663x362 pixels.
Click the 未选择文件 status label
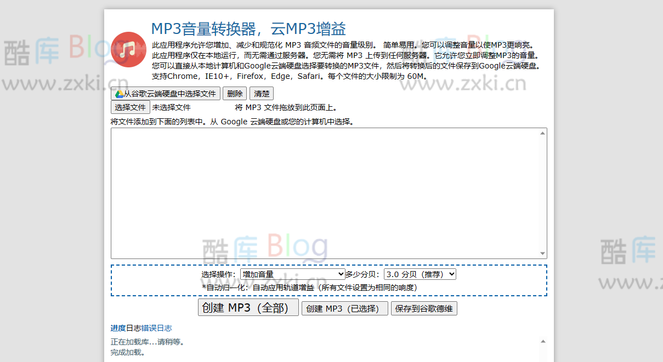click(x=172, y=107)
